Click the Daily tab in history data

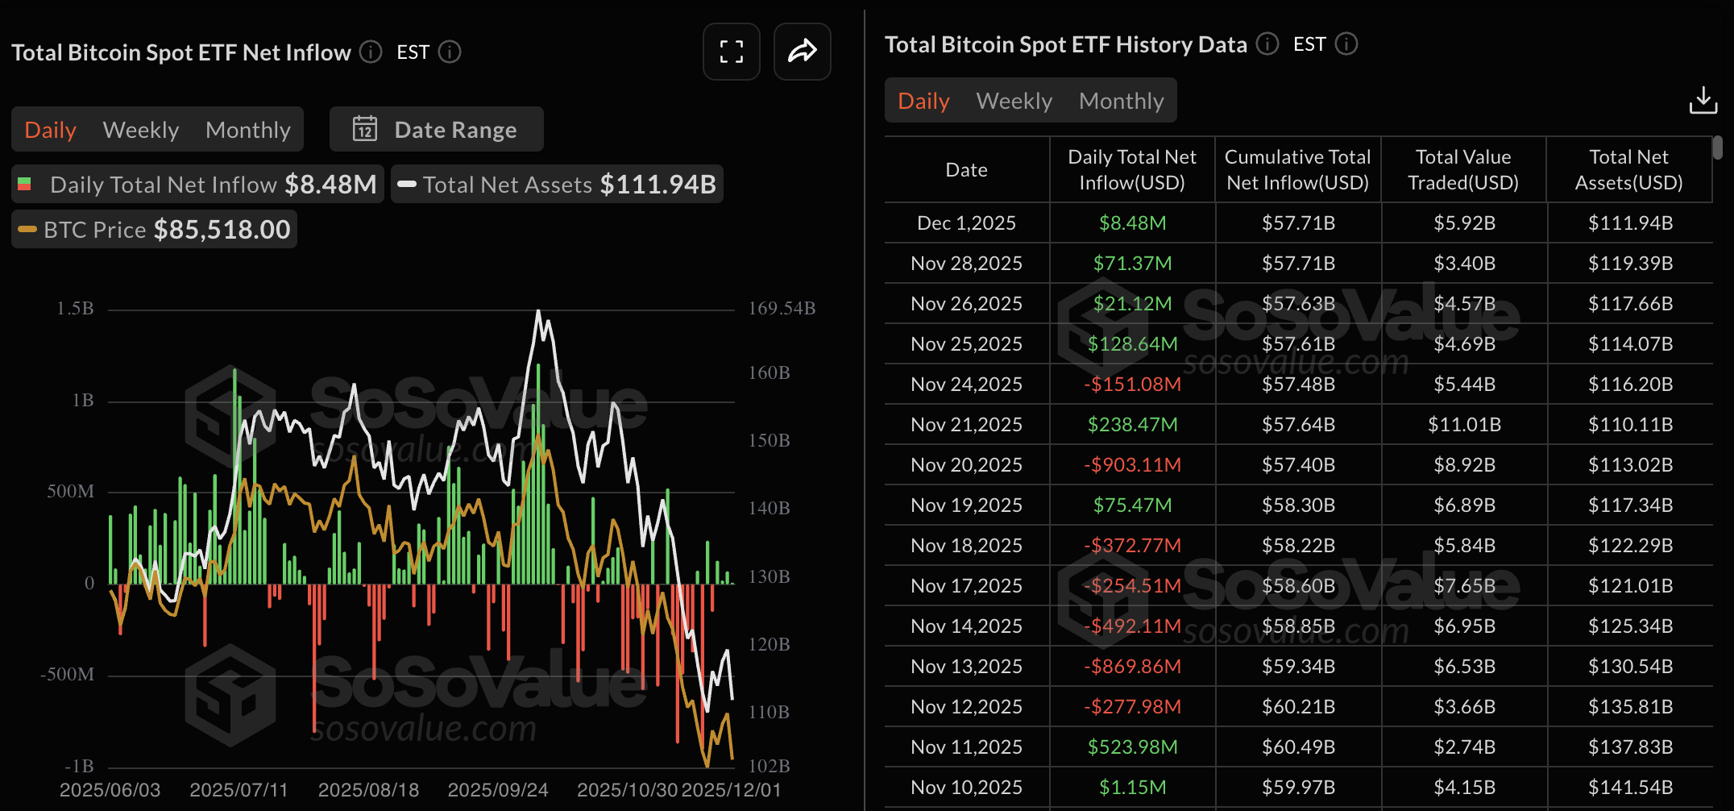point(923,100)
